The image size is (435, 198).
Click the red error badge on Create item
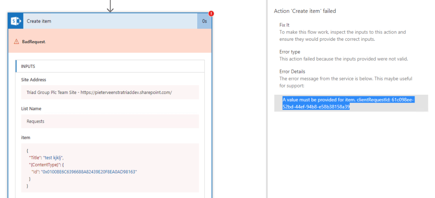[x=211, y=14]
